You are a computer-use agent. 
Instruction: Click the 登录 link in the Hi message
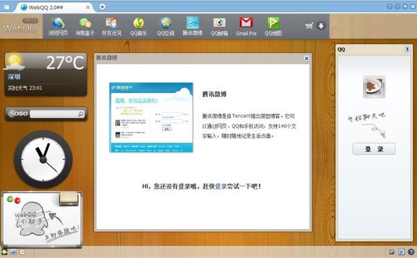221,186
